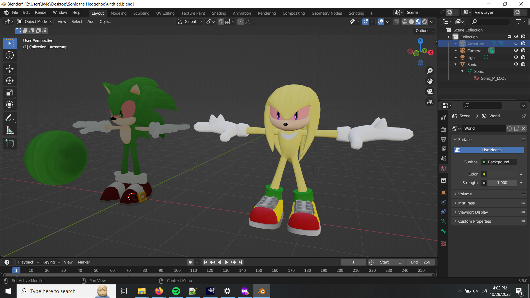The height and width of the screenshot is (298, 530).
Task: Open the Object Mode dropdown
Action: pyautogui.click(x=35, y=22)
